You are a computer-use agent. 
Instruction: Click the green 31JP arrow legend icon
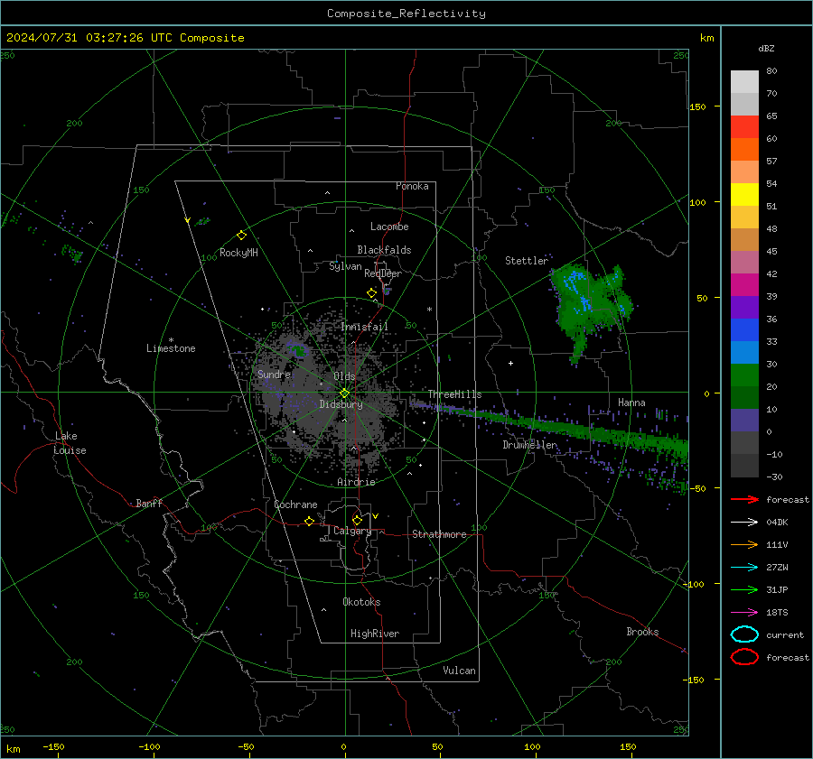click(744, 589)
